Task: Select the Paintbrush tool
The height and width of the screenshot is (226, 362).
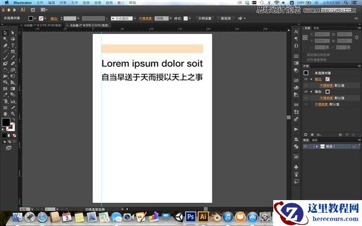Action: (x=5, y=58)
